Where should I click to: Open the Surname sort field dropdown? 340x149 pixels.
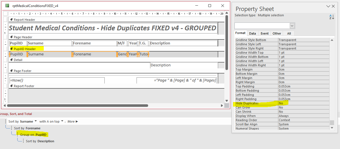36,121
